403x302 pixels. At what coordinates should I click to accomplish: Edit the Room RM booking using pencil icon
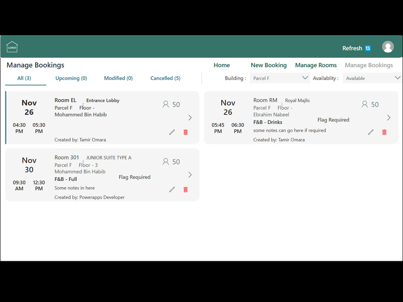(x=371, y=132)
